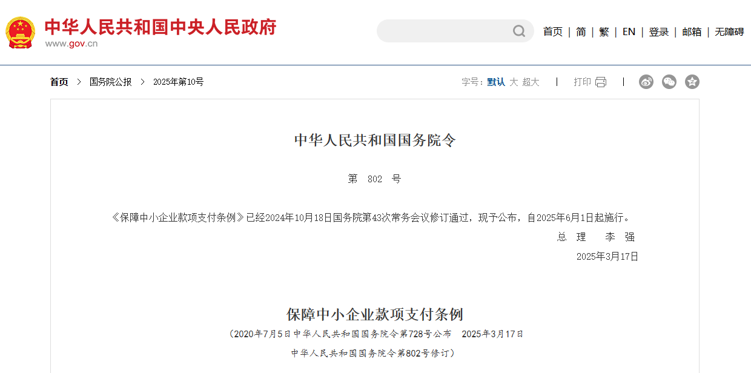Click the line mentioning 第728号公布
751x373 pixels.
click(x=375, y=334)
